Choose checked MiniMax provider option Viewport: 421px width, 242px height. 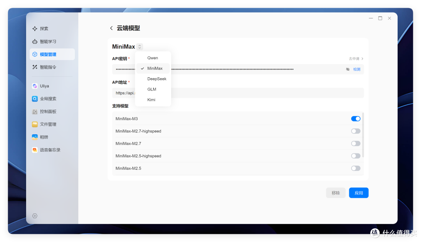point(153,68)
